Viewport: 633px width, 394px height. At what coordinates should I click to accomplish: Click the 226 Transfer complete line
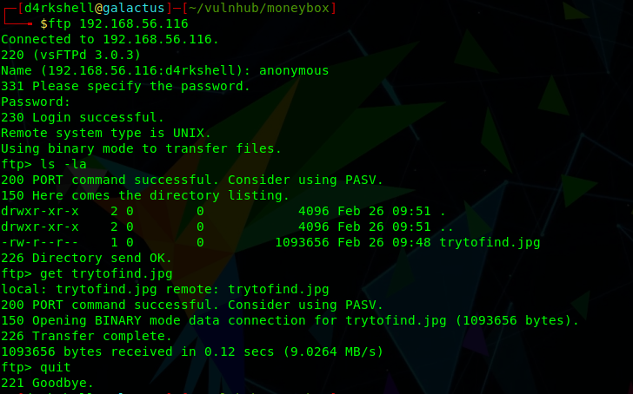(86, 337)
